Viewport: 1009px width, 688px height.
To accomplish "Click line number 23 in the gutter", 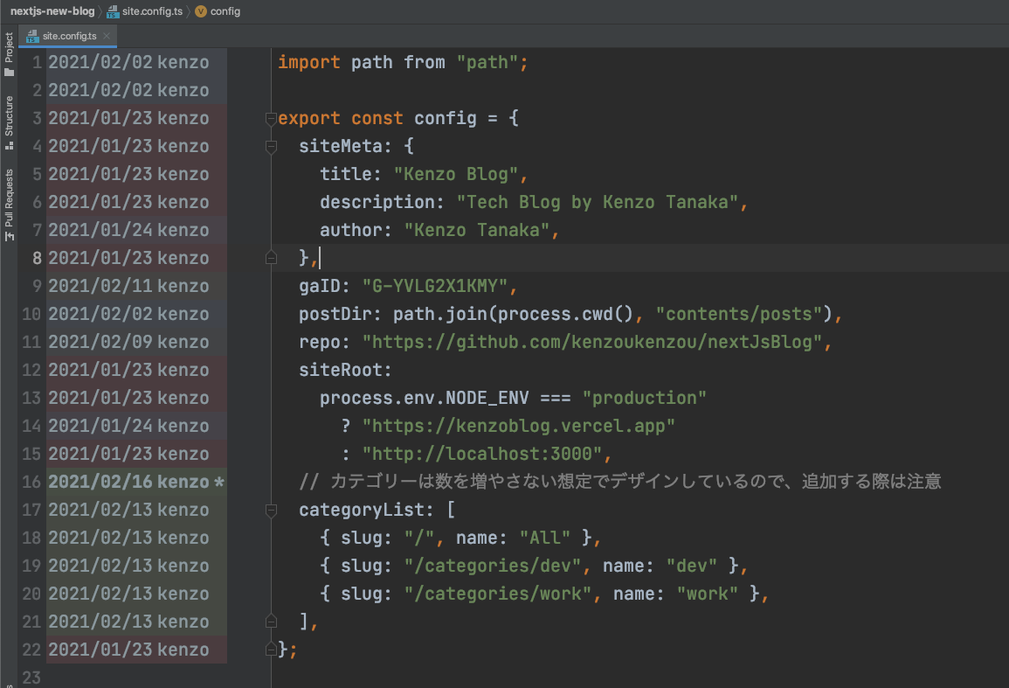I will pos(31,678).
